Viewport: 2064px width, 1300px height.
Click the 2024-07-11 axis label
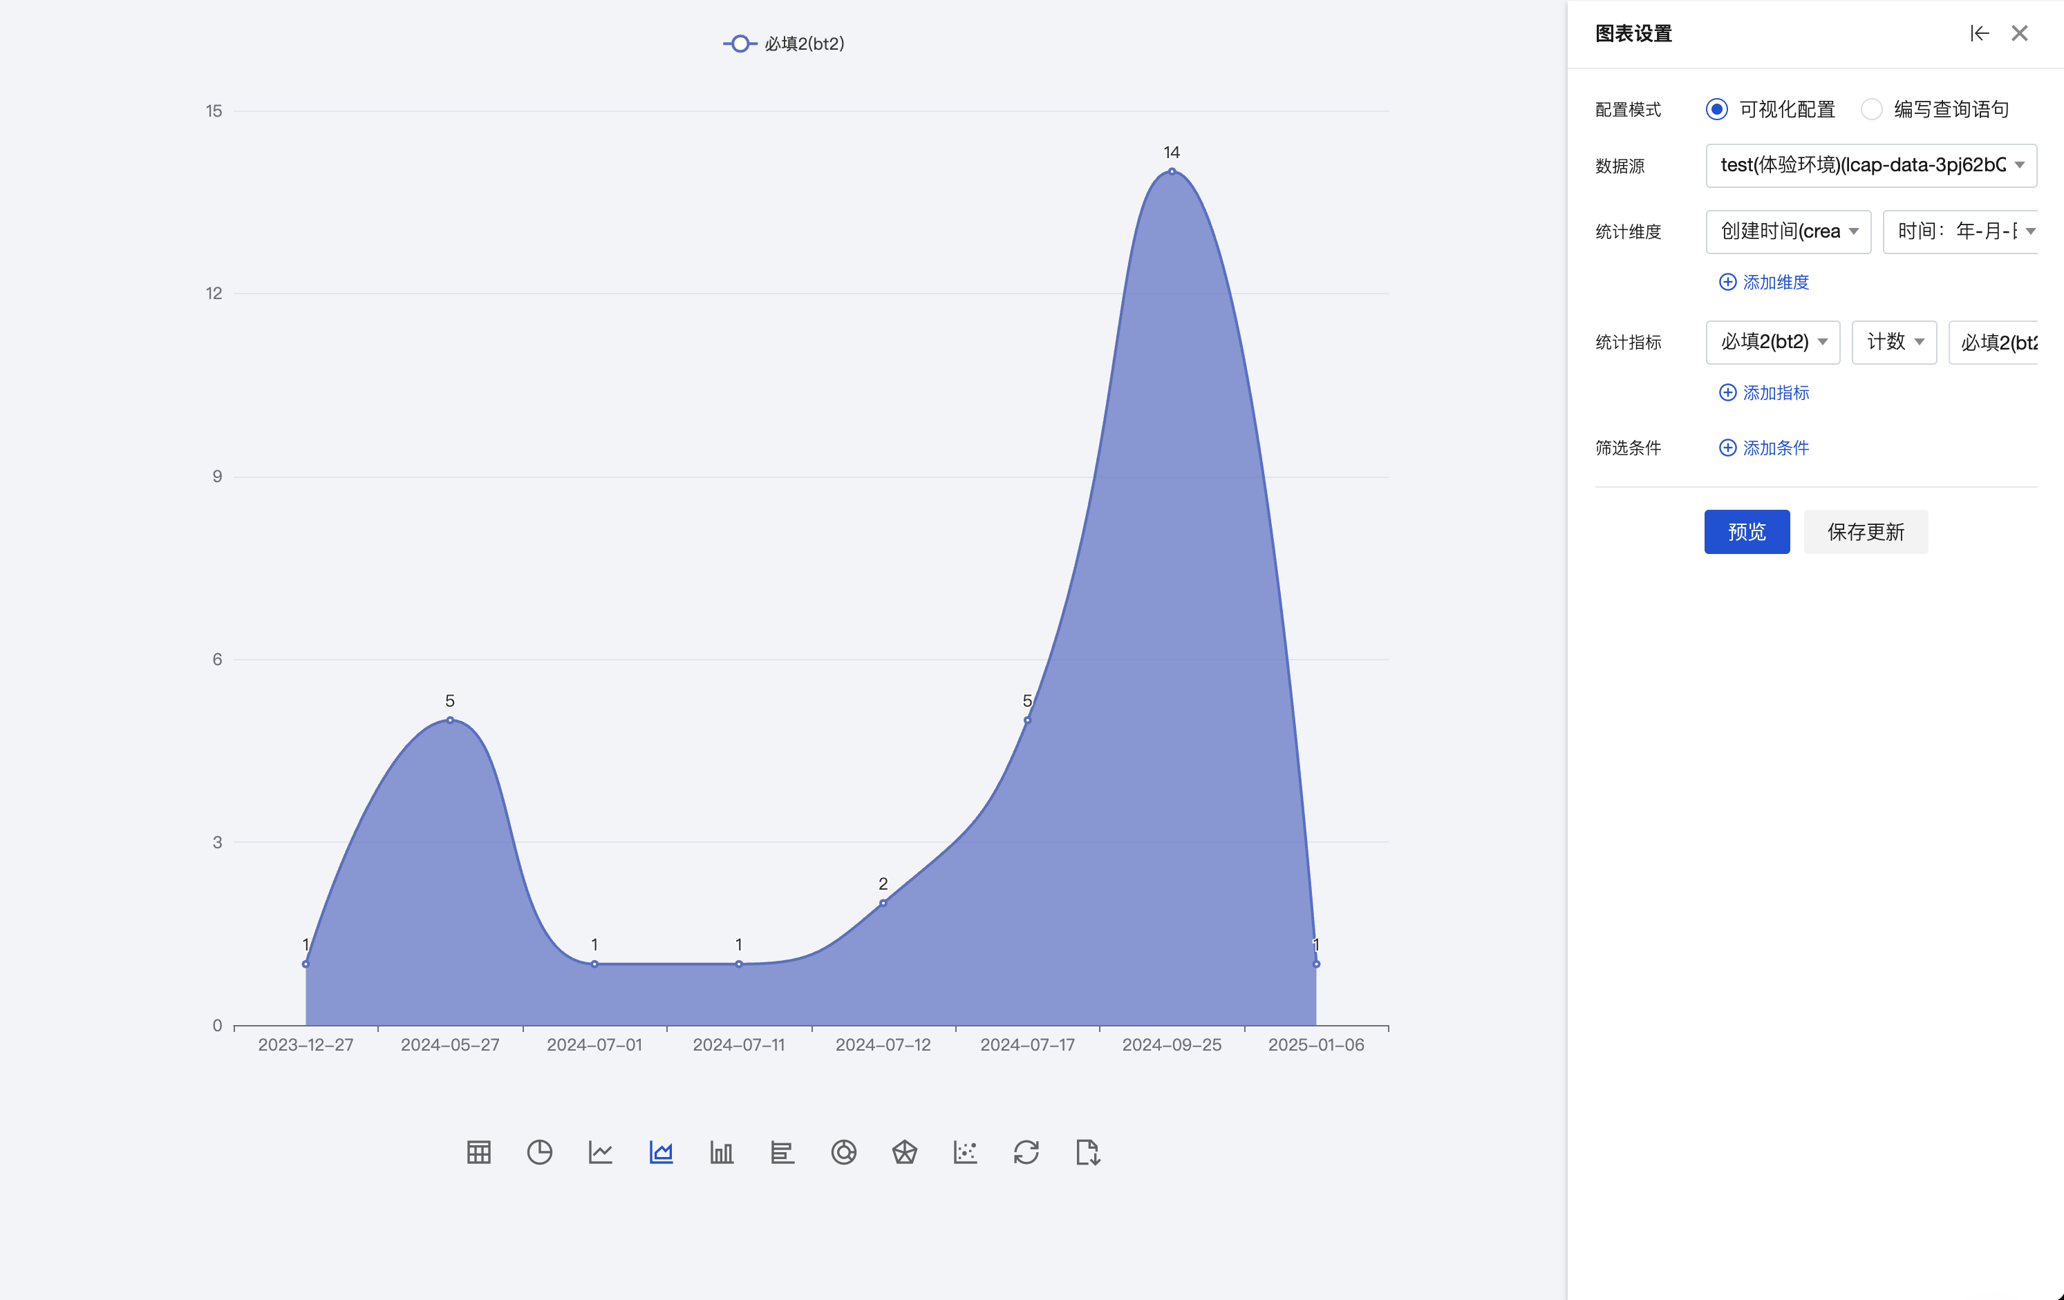[x=739, y=1045]
